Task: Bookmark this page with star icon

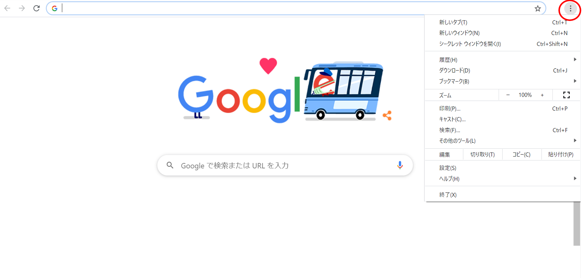Action: [537, 9]
